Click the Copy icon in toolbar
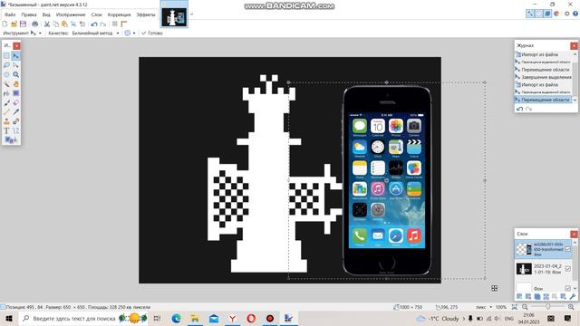The height and width of the screenshot is (326, 580). click(x=56, y=24)
